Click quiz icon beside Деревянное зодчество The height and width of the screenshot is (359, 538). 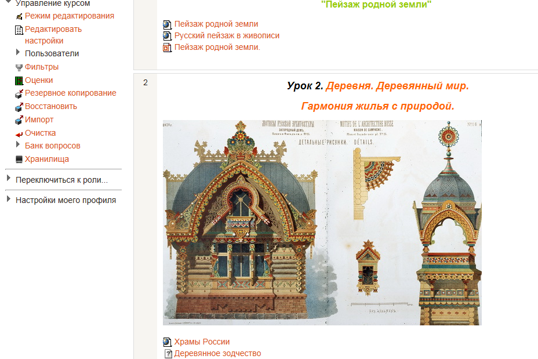pyautogui.click(x=168, y=354)
